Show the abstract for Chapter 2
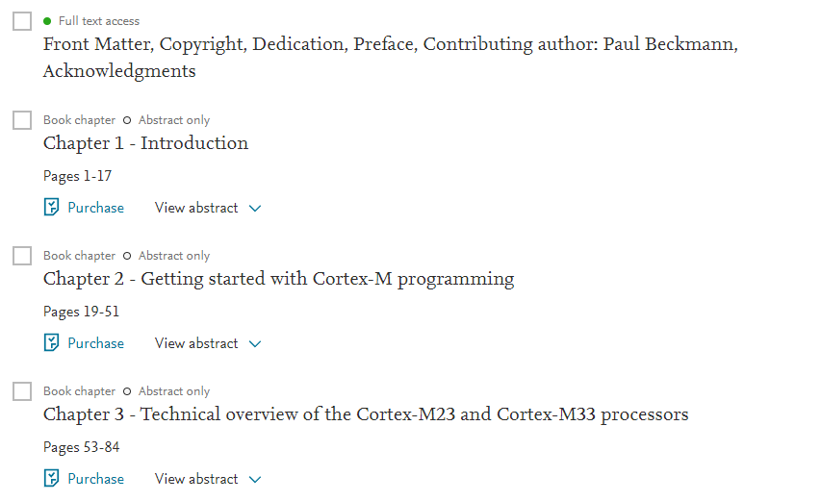The height and width of the screenshot is (501, 821). (x=208, y=343)
